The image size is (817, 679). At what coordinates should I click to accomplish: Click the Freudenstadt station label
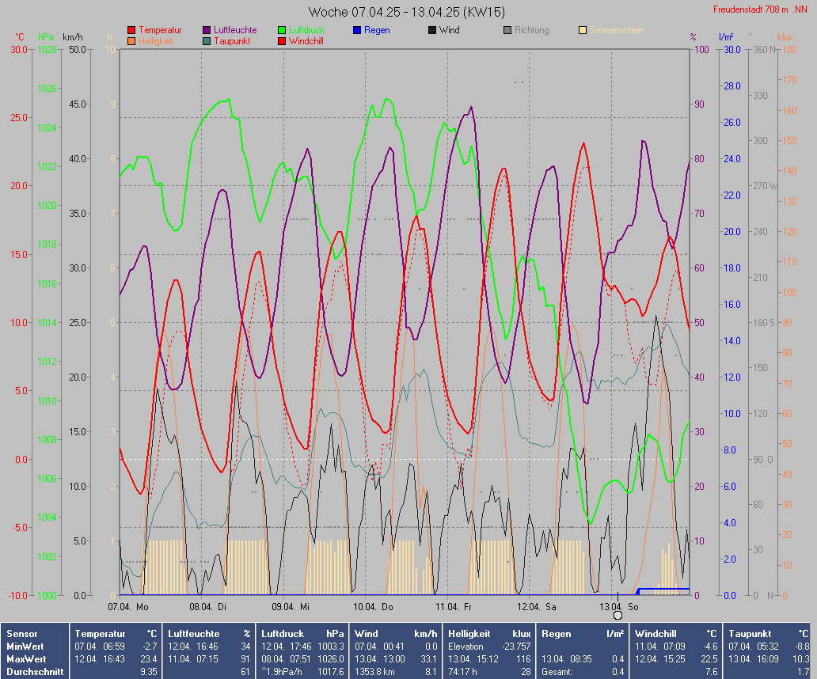point(760,9)
